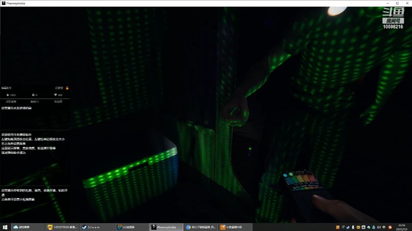Select the middle tab with (1) count
The height and width of the screenshot is (231, 412).
[x=35, y=102]
